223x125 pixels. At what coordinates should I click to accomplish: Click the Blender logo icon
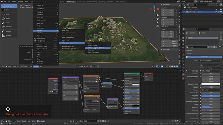pyautogui.click(x=2, y=1)
